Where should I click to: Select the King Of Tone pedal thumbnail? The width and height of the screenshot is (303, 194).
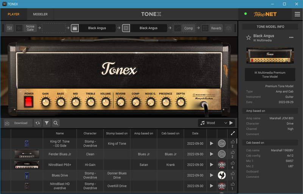27,144
